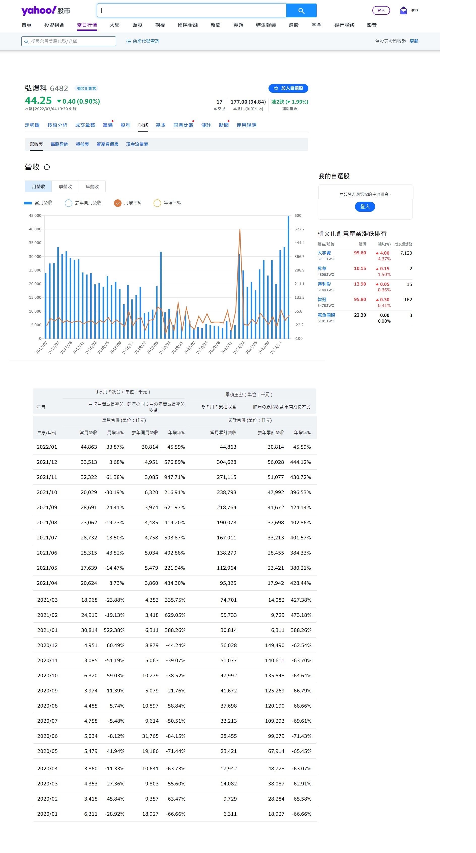Click the info icon beside 營收 heading
The height and width of the screenshot is (853, 476).
tap(47, 167)
